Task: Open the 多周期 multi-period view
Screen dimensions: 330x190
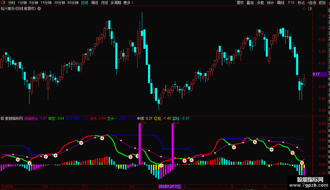Action: tap(116, 3)
